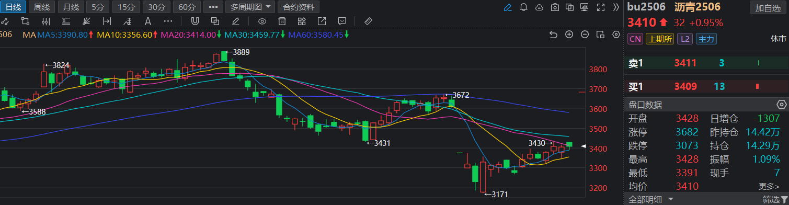Select the magnet snap drawing tool

pyautogui.click(x=195, y=21)
